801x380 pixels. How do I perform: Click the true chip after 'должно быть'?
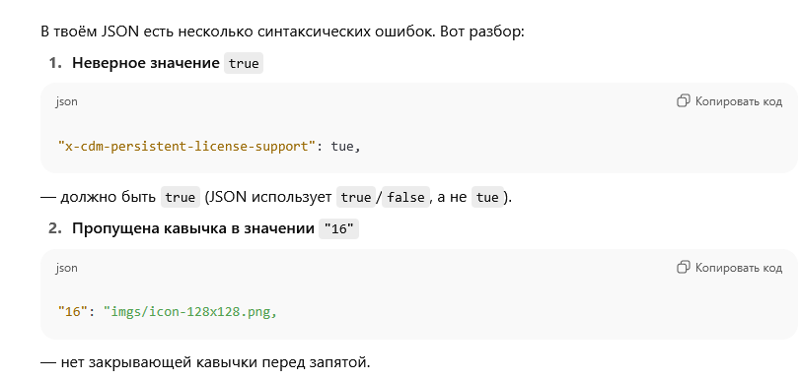coord(181,198)
